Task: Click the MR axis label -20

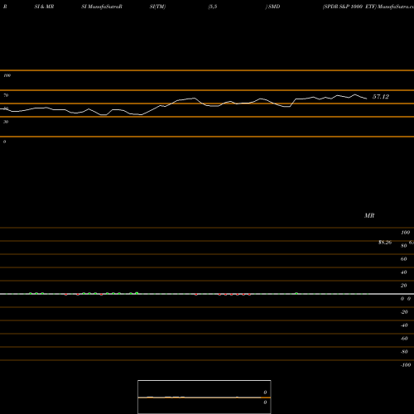Action: point(404,312)
